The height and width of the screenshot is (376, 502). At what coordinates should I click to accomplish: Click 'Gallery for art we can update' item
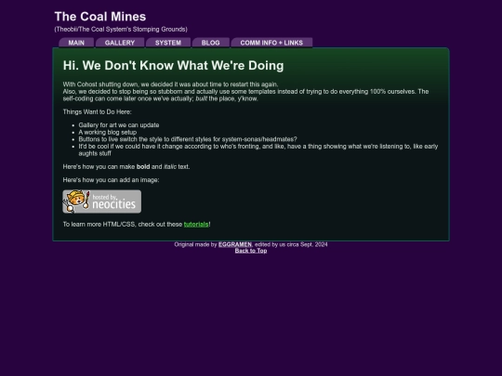point(119,125)
